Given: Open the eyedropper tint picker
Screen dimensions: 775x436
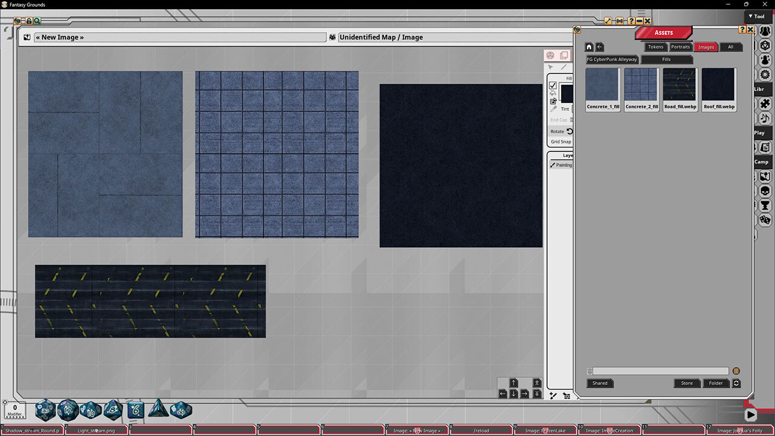Looking at the screenshot, I should tap(553, 109).
